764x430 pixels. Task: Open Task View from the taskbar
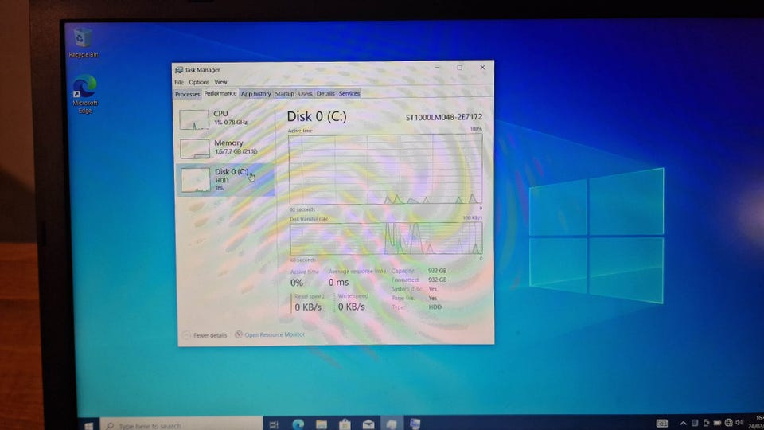click(x=274, y=424)
